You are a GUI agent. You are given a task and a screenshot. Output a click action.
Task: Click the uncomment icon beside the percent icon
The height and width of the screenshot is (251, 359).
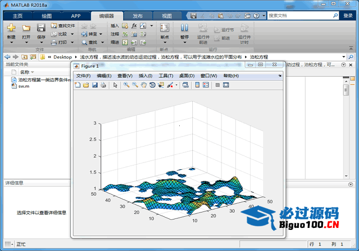[x=134, y=34]
